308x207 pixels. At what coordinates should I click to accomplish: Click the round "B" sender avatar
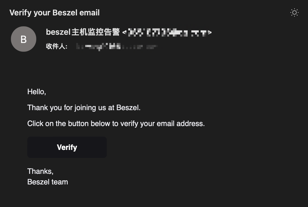pos(24,39)
